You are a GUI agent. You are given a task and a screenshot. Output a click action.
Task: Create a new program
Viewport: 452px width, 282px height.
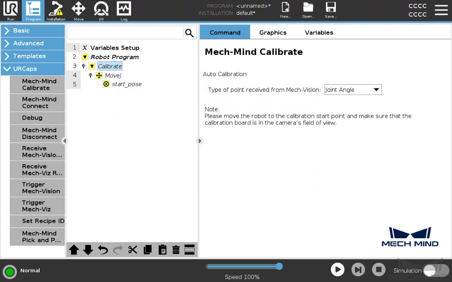click(285, 11)
